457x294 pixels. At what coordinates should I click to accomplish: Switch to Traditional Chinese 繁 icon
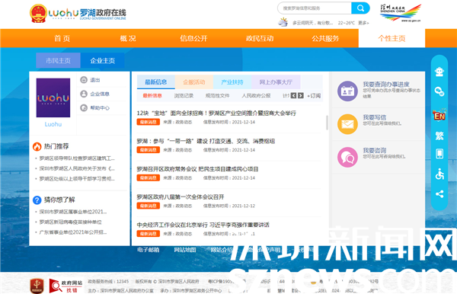[439, 136]
